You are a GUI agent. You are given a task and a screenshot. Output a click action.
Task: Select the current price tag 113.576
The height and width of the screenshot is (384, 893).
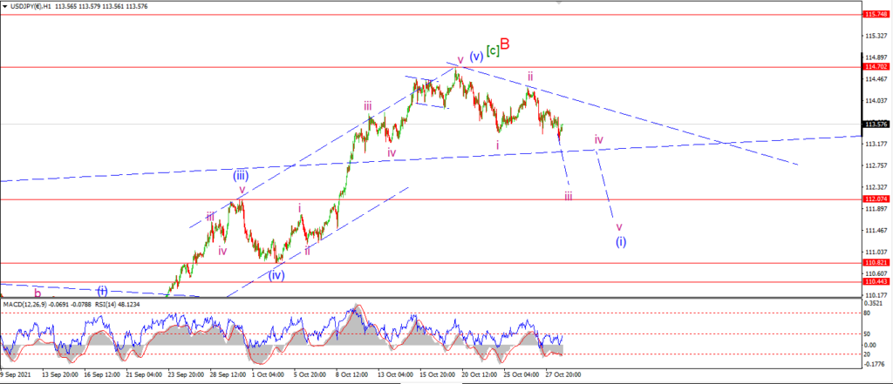click(876, 124)
